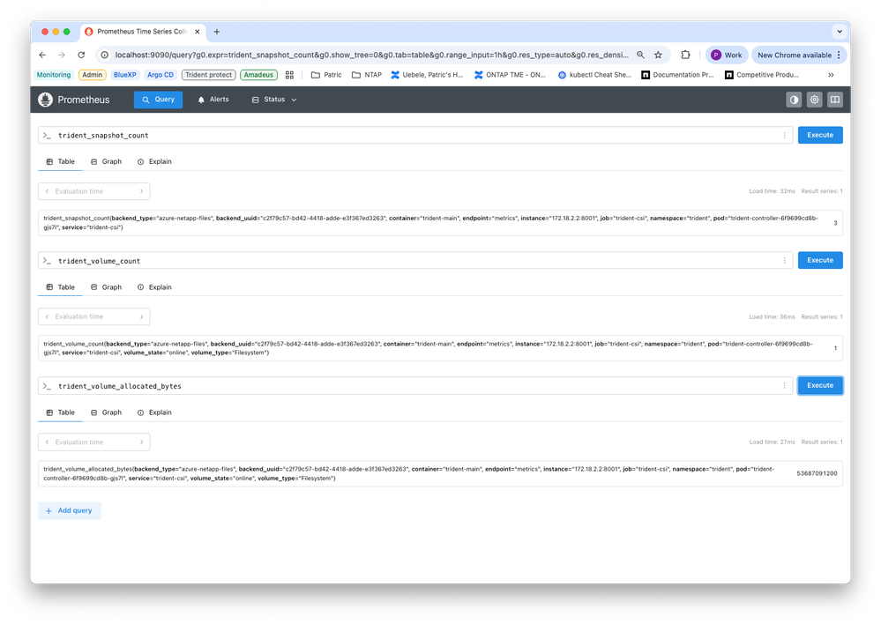Image resolution: width=881 pixels, height=624 pixels.
Task: Click Evaluation time field under trident_snapshot_count
Action: click(93, 191)
